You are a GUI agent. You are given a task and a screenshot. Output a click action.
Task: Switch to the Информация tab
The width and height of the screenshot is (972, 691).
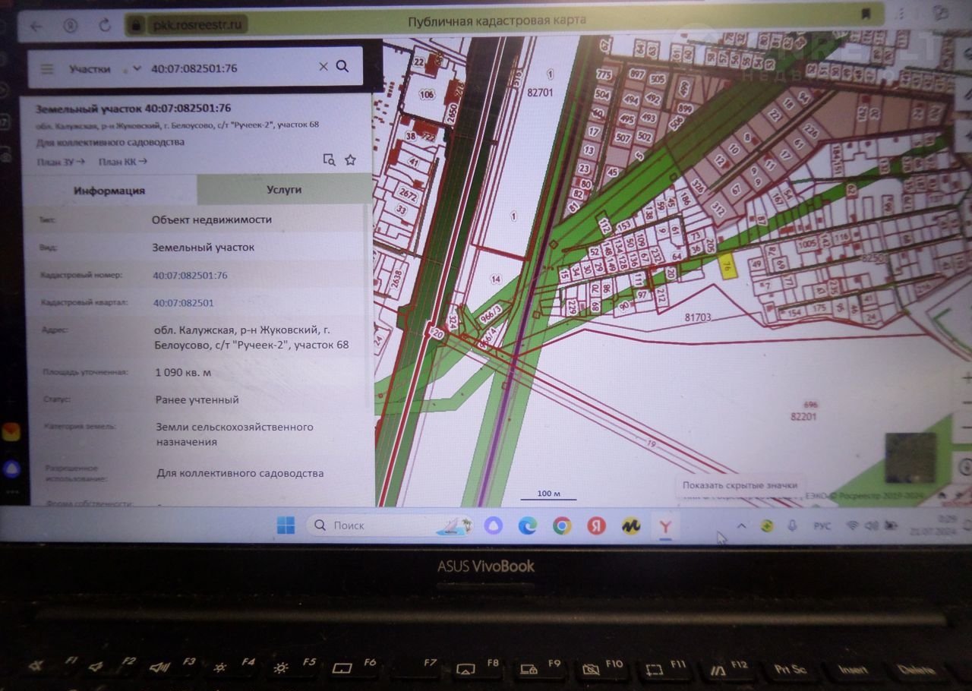point(109,191)
